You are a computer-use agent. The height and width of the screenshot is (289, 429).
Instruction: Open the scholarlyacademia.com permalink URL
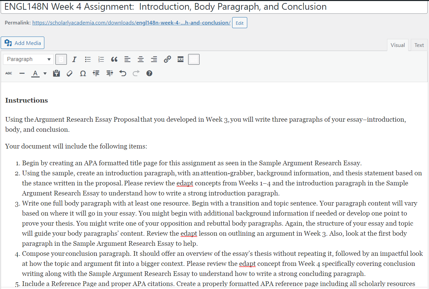(x=131, y=23)
